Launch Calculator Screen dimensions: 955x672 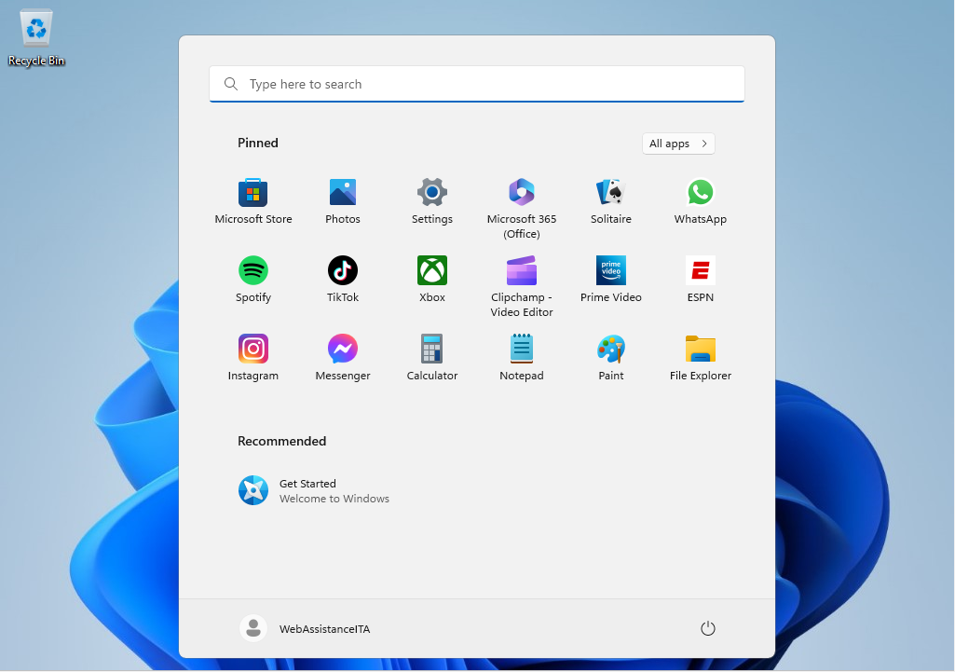point(431,358)
